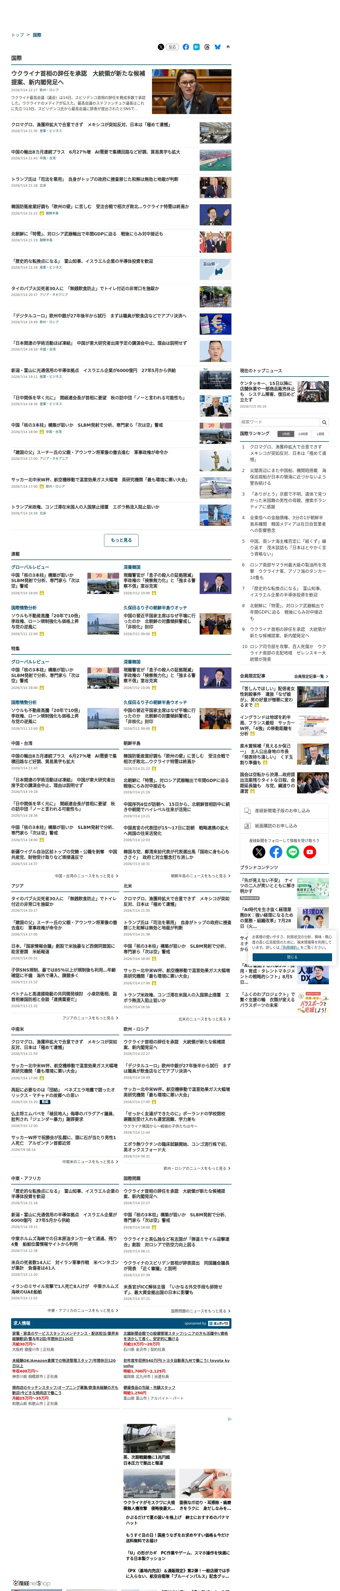This screenshot has width=340, height=1591.
Task: Open the 求人ボックス sponsor logo
Action: [218, 1323]
